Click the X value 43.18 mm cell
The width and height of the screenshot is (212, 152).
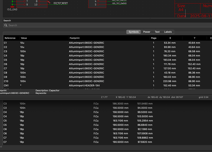pyautogui.click(x=170, y=73)
